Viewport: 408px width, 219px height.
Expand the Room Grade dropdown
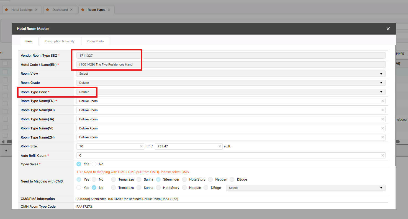pos(230,83)
